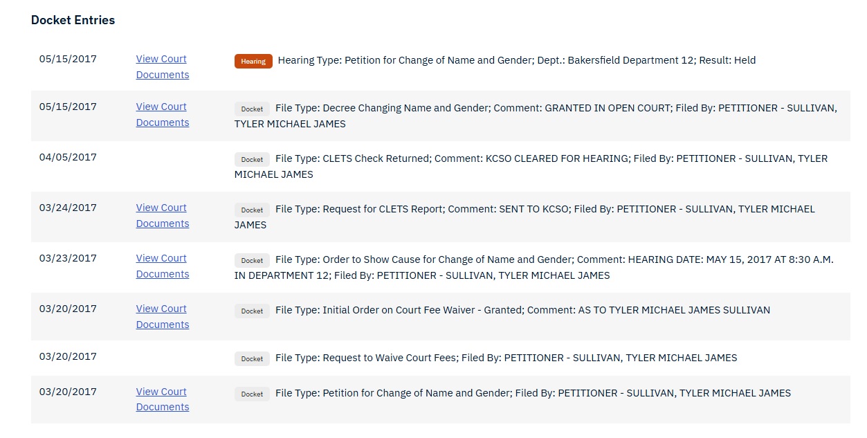Click the Docket badge on Petition for Change of Name
The image size is (867, 438).
(251, 394)
